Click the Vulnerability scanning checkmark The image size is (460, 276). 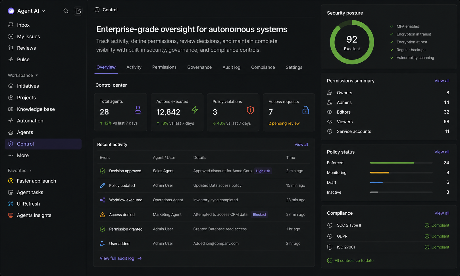(x=392, y=58)
